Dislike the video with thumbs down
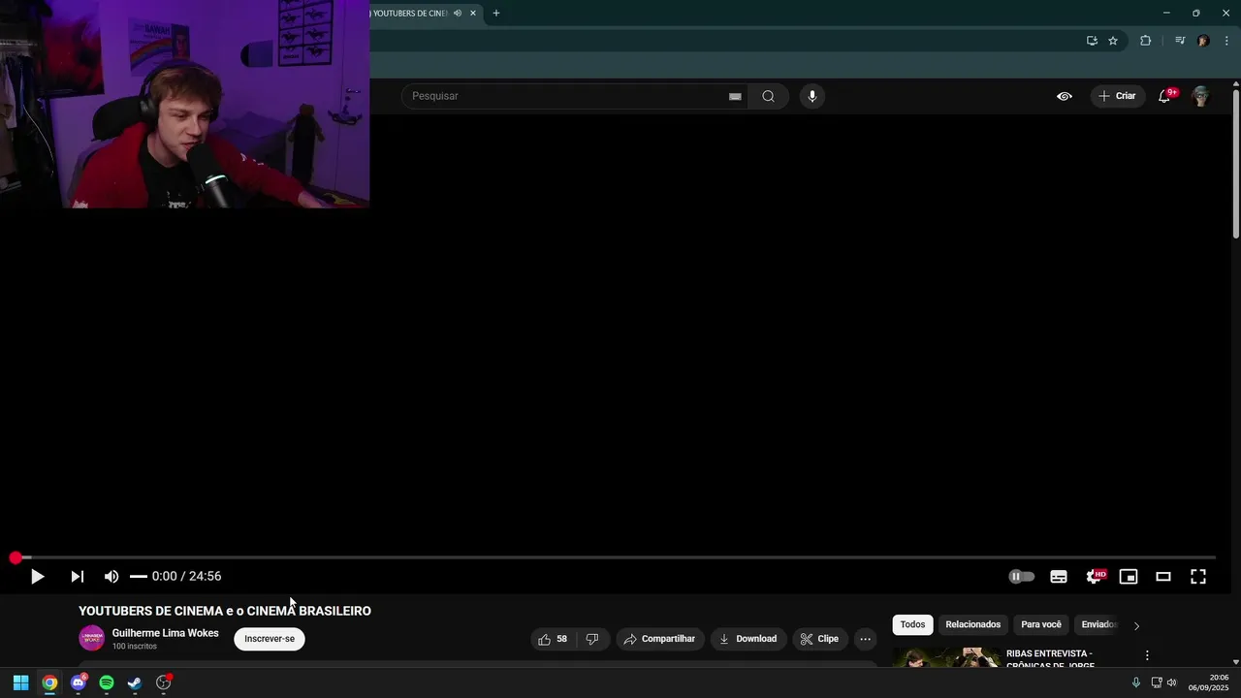The width and height of the screenshot is (1241, 698). 592,639
